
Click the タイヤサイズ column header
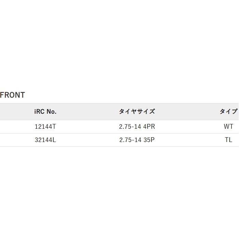137,112
